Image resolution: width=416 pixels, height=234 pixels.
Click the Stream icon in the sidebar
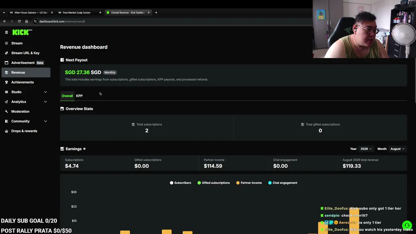pos(6,43)
